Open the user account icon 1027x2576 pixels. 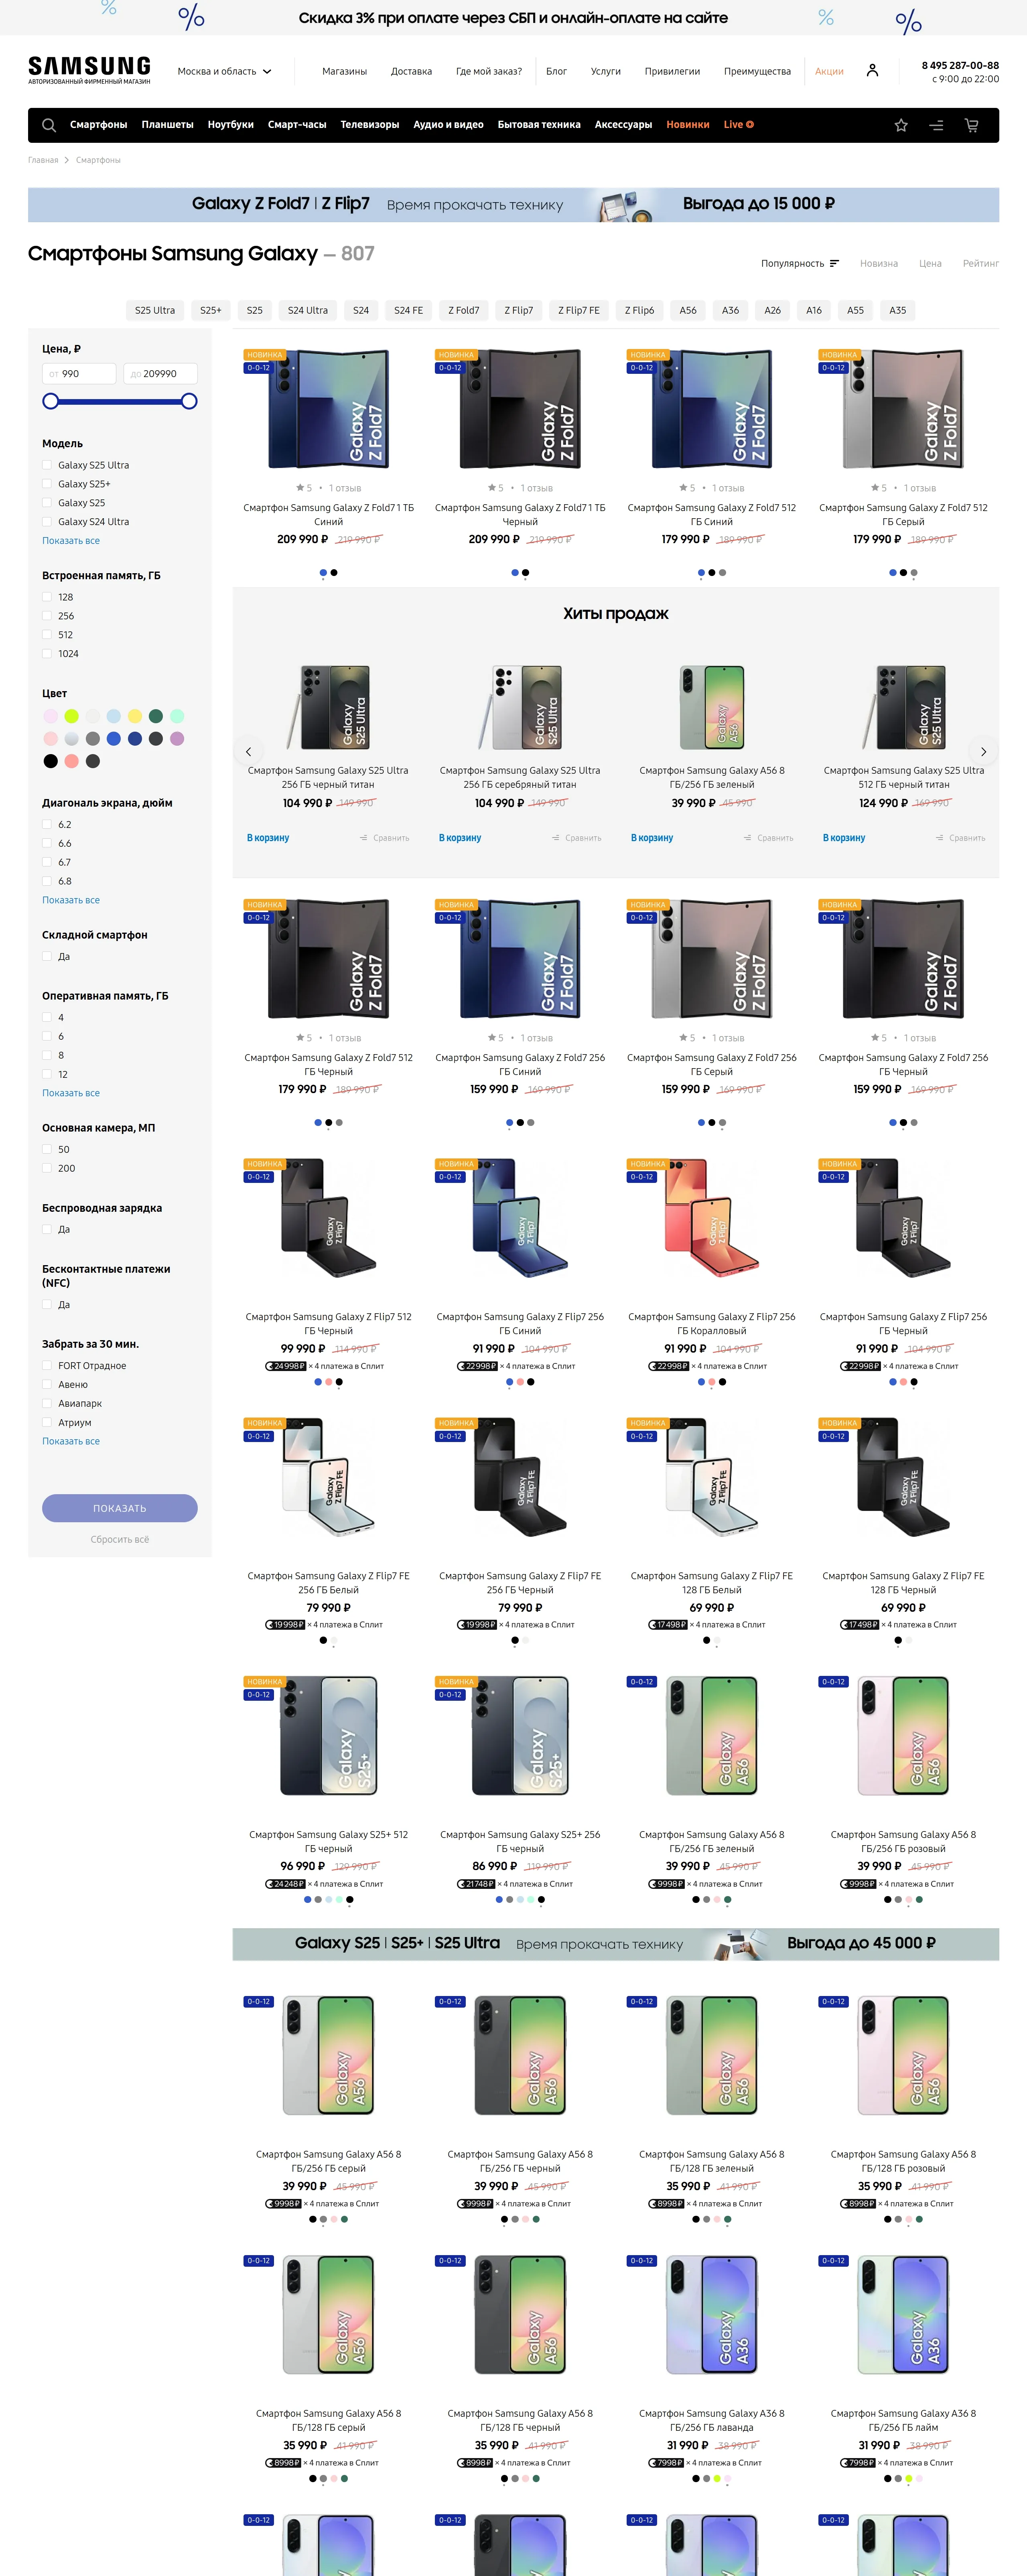[872, 71]
